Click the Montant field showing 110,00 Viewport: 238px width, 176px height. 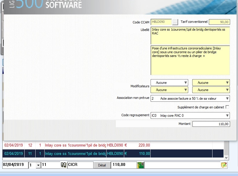coord(211,124)
